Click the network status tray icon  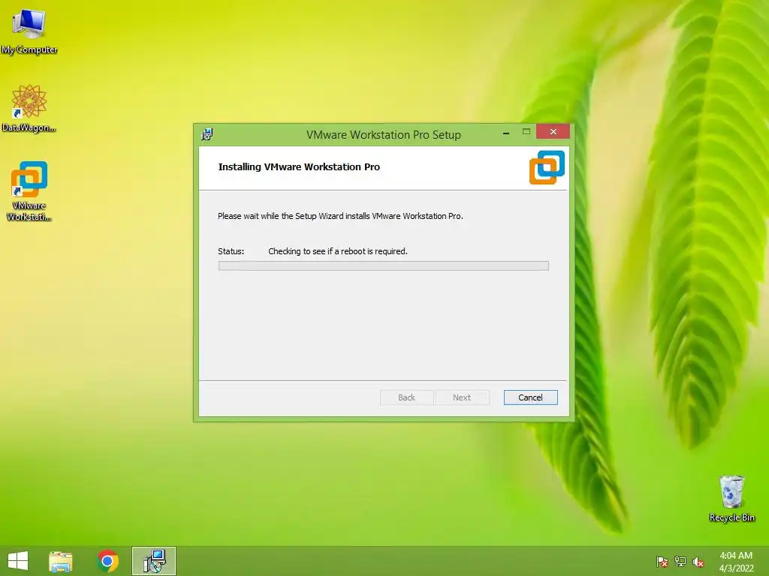(x=680, y=562)
